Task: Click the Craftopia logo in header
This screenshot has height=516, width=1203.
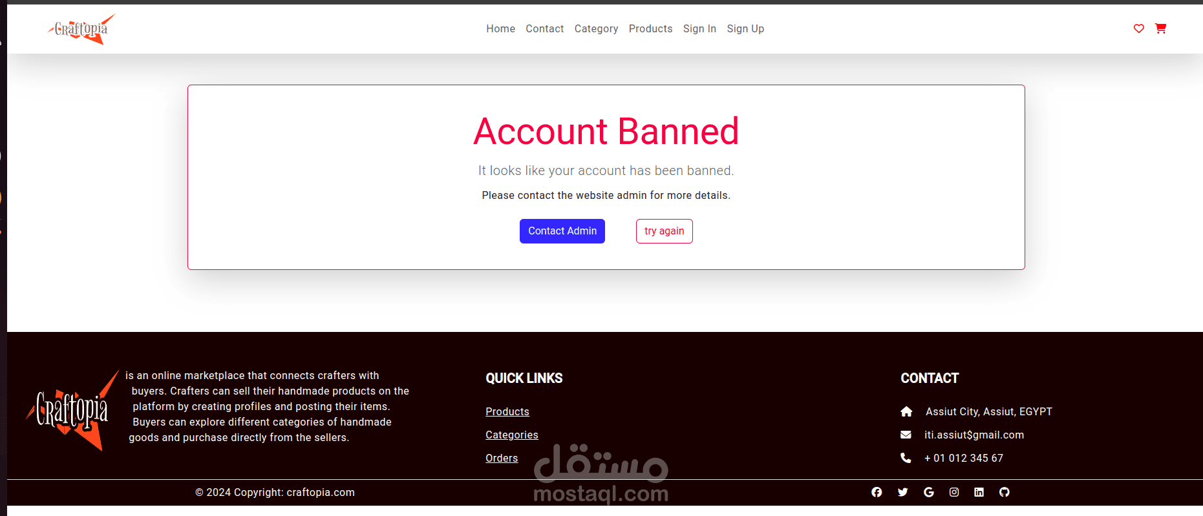Action: point(81,29)
